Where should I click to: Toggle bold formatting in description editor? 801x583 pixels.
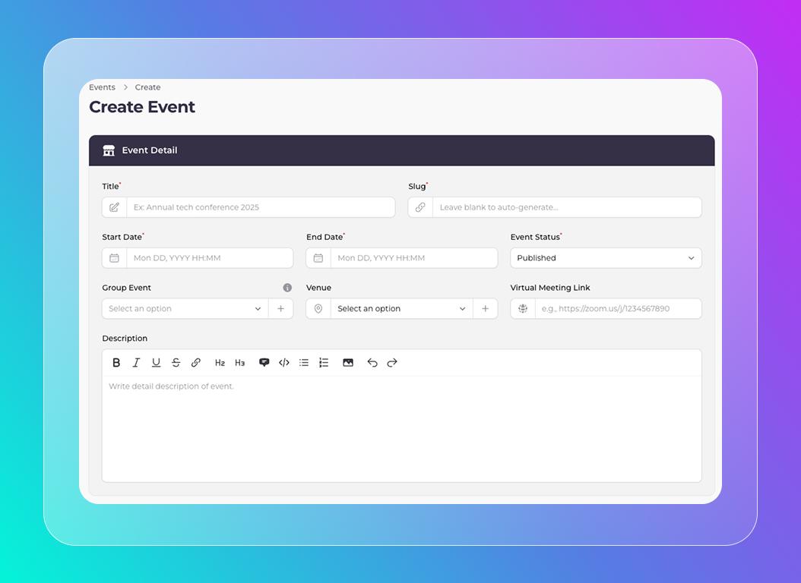click(116, 363)
